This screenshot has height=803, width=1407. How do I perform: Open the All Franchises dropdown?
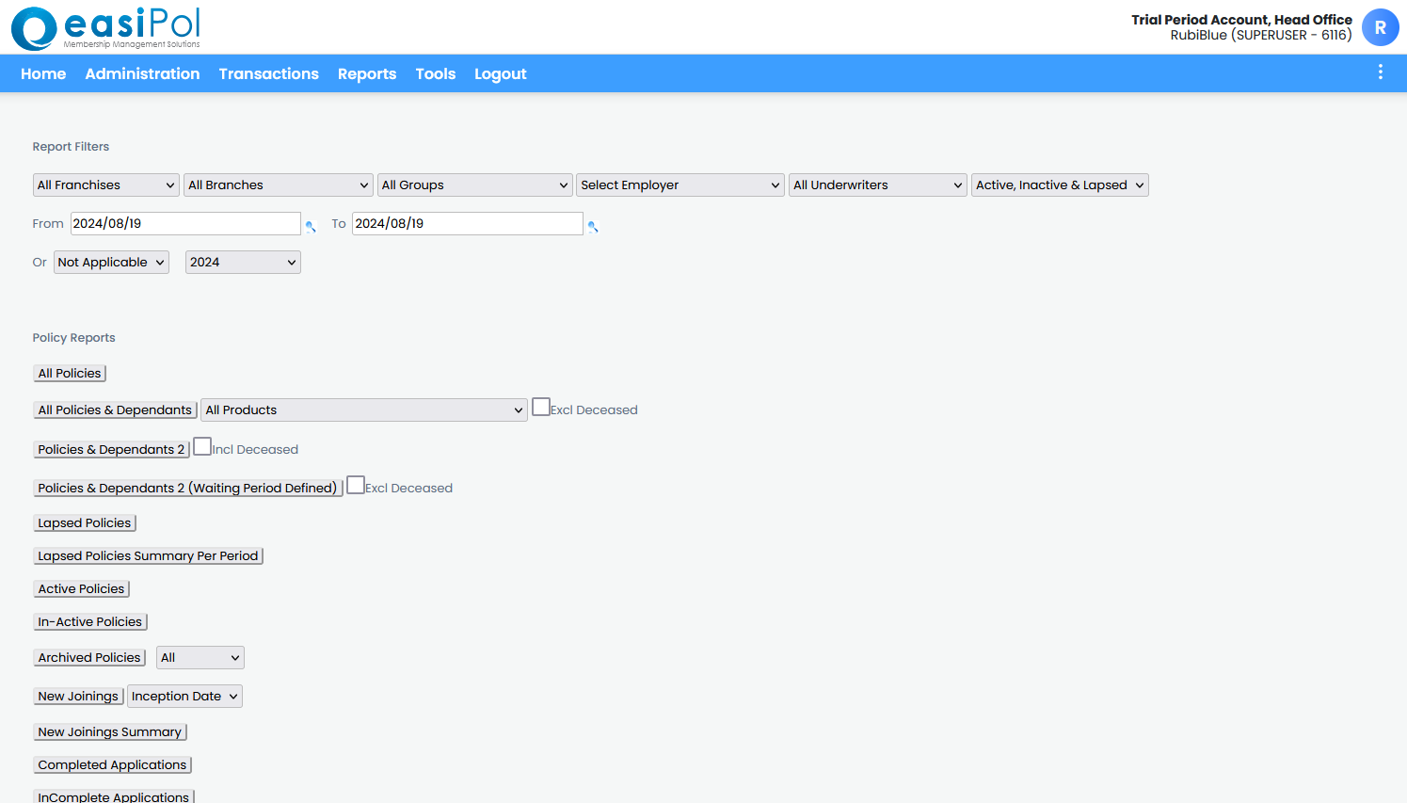(x=105, y=185)
